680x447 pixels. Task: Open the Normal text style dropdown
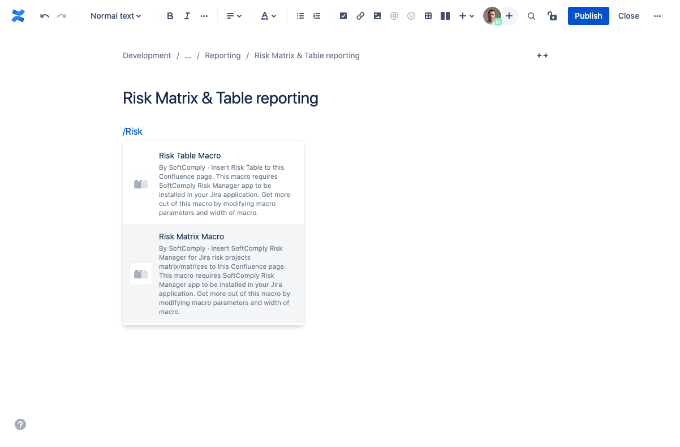pyautogui.click(x=115, y=16)
